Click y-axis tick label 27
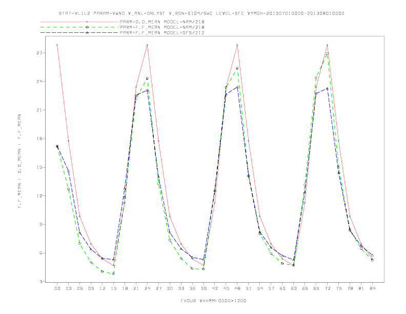 (x=39, y=53)
